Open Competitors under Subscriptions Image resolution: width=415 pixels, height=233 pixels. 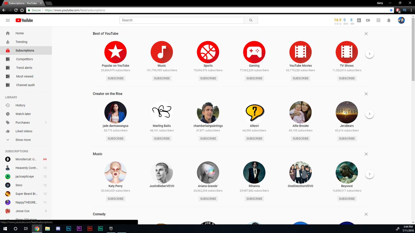(x=26, y=59)
